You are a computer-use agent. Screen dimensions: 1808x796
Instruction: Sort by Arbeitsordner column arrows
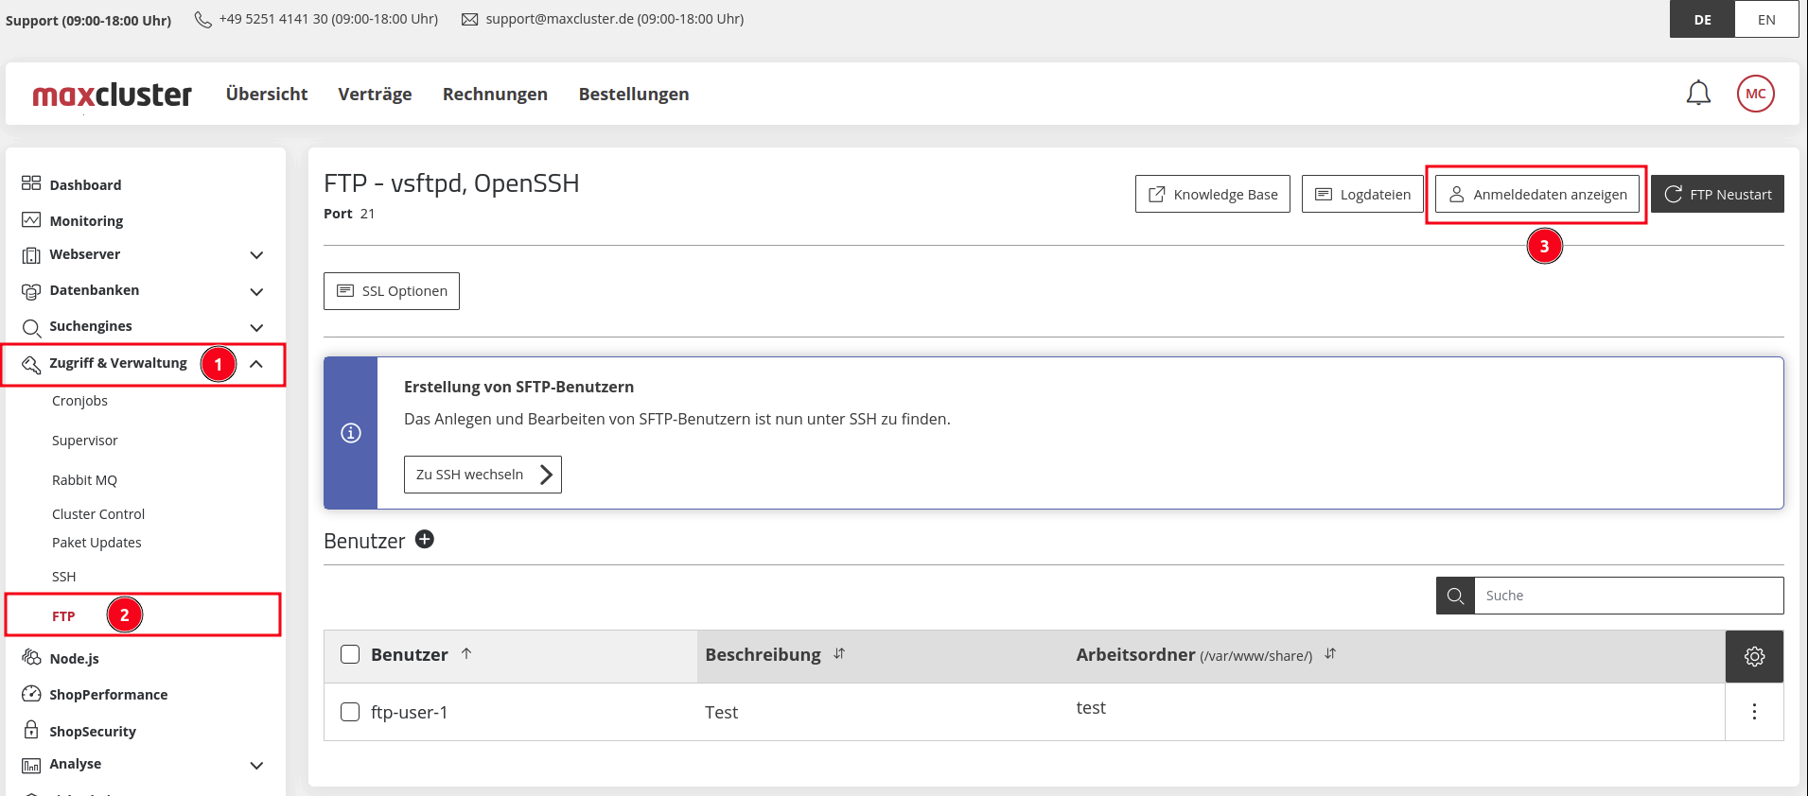click(x=1330, y=653)
